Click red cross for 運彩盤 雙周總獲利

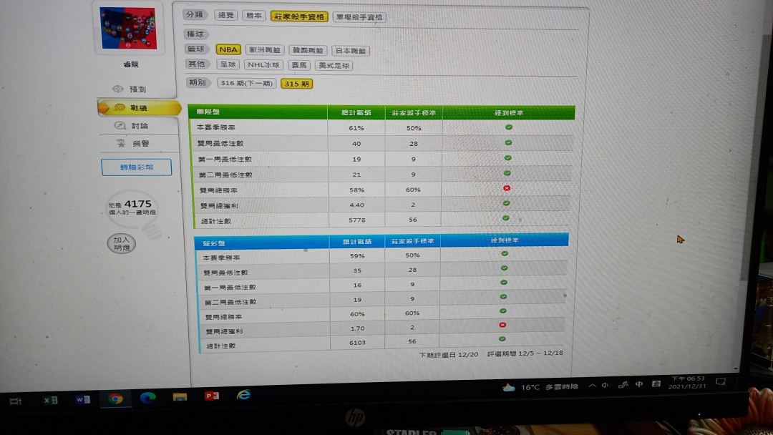(502, 325)
